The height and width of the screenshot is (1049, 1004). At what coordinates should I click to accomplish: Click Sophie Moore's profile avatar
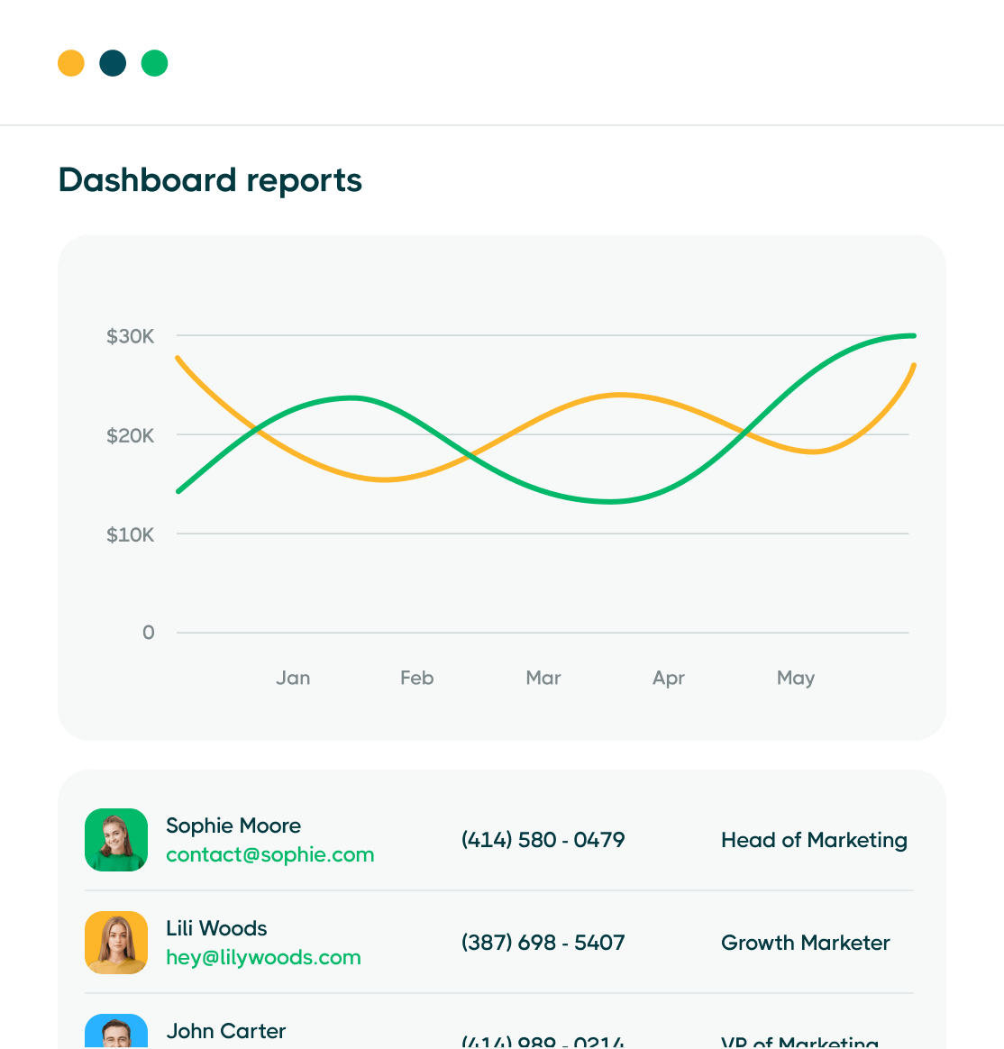(115, 840)
